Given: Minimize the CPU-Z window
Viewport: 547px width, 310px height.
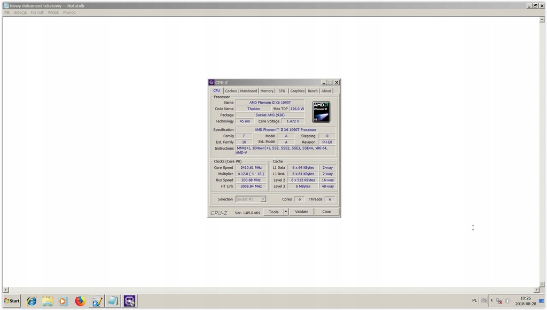Looking at the screenshot, I should [323, 82].
